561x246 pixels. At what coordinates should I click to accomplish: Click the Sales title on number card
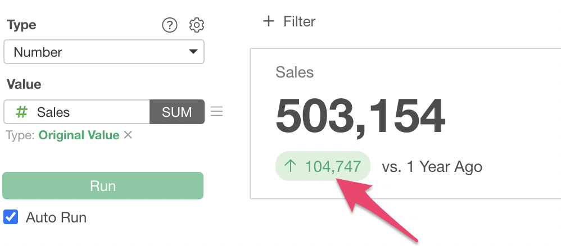point(295,72)
